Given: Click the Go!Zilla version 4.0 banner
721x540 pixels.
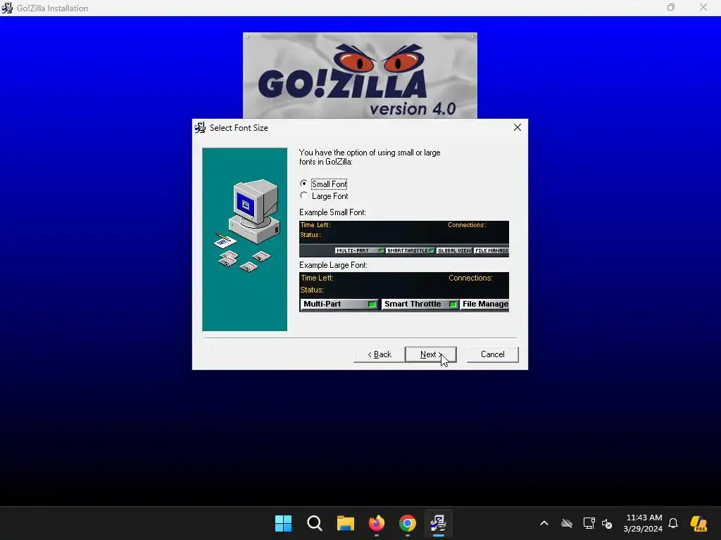Looking at the screenshot, I should [x=360, y=75].
